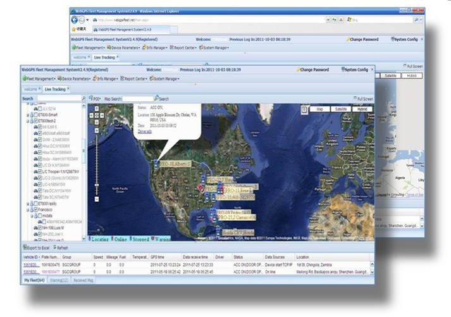The width and height of the screenshot is (451, 317).
Task: Click Change Password in rear window
Action: [362, 39]
